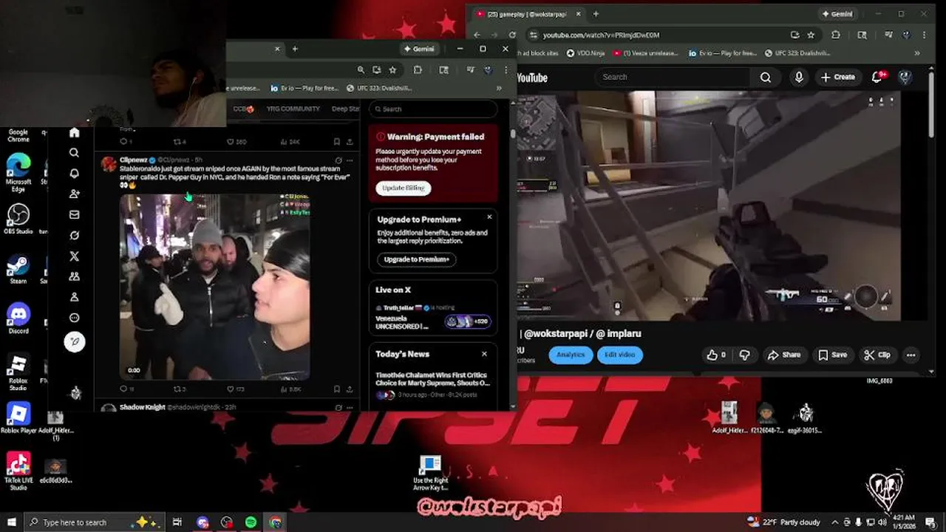This screenshot has height=532, width=946.
Task: Click the Clip button under the video
Action: [877, 355]
